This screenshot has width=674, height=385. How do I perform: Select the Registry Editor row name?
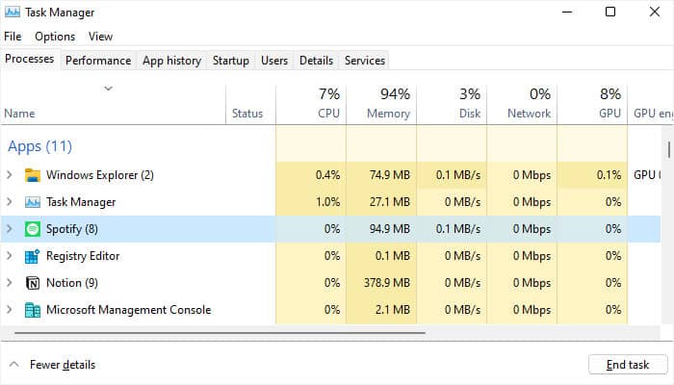83,256
